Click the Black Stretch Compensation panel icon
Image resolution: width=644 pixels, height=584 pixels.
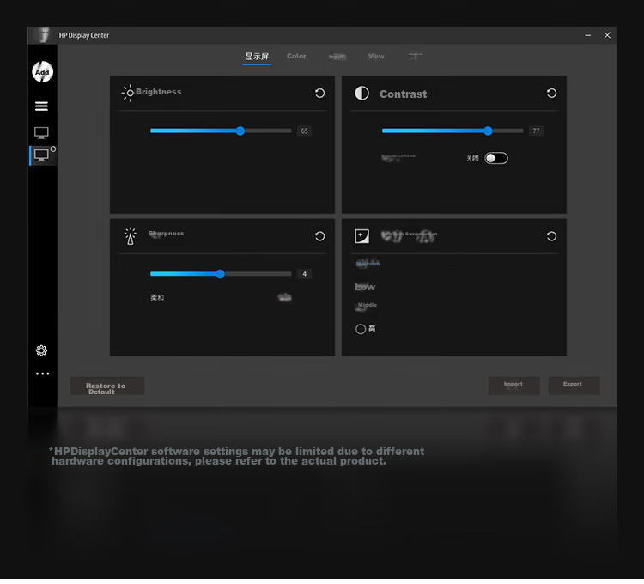click(x=361, y=238)
